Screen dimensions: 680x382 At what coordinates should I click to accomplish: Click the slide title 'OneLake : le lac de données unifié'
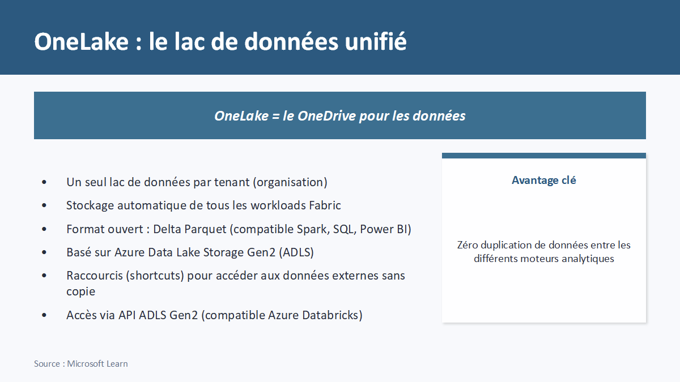coord(220,42)
